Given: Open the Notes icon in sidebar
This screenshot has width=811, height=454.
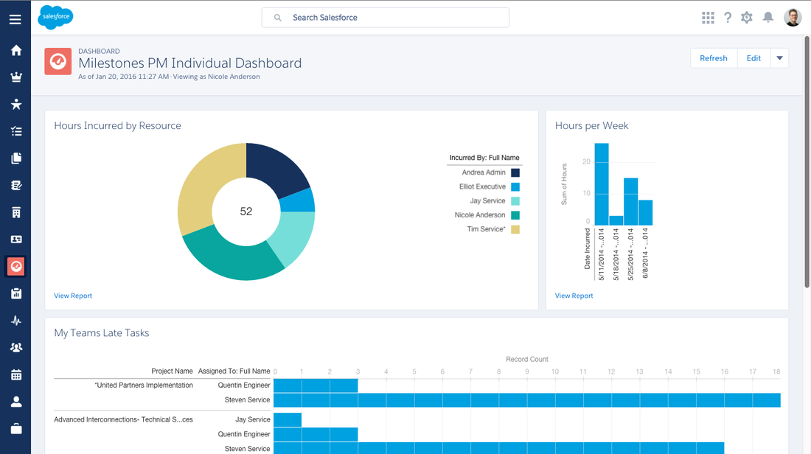Looking at the screenshot, I should pyautogui.click(x=16, y=185).
